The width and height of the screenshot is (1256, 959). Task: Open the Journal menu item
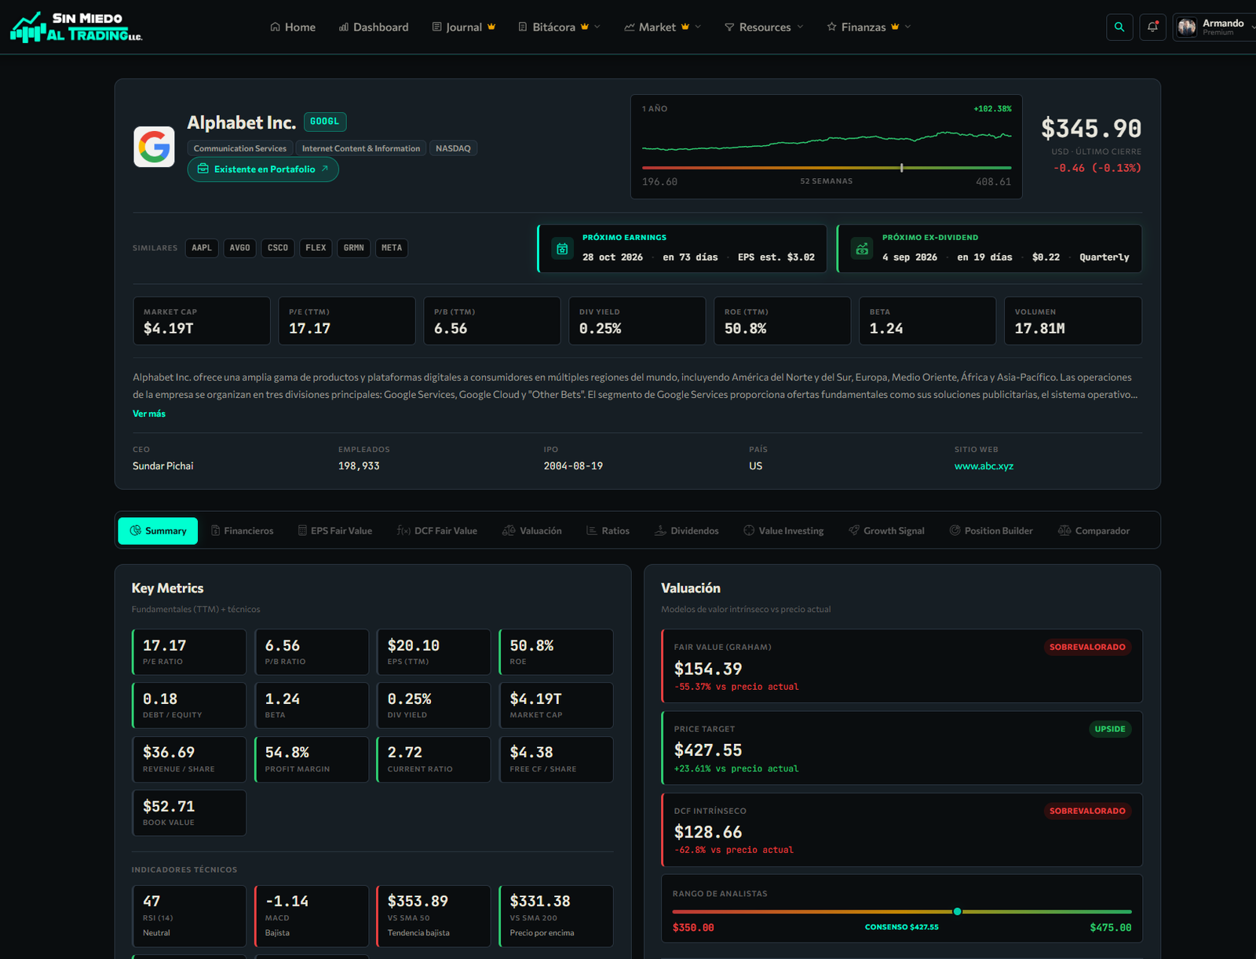464,27
